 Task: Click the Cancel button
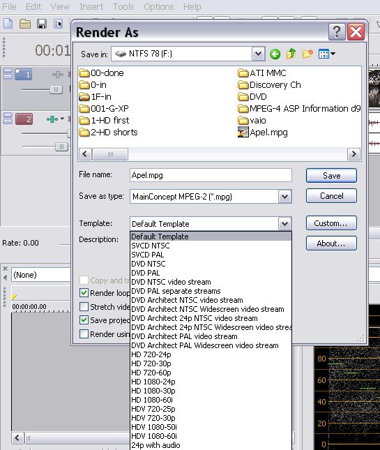click(x=331, y=196)
